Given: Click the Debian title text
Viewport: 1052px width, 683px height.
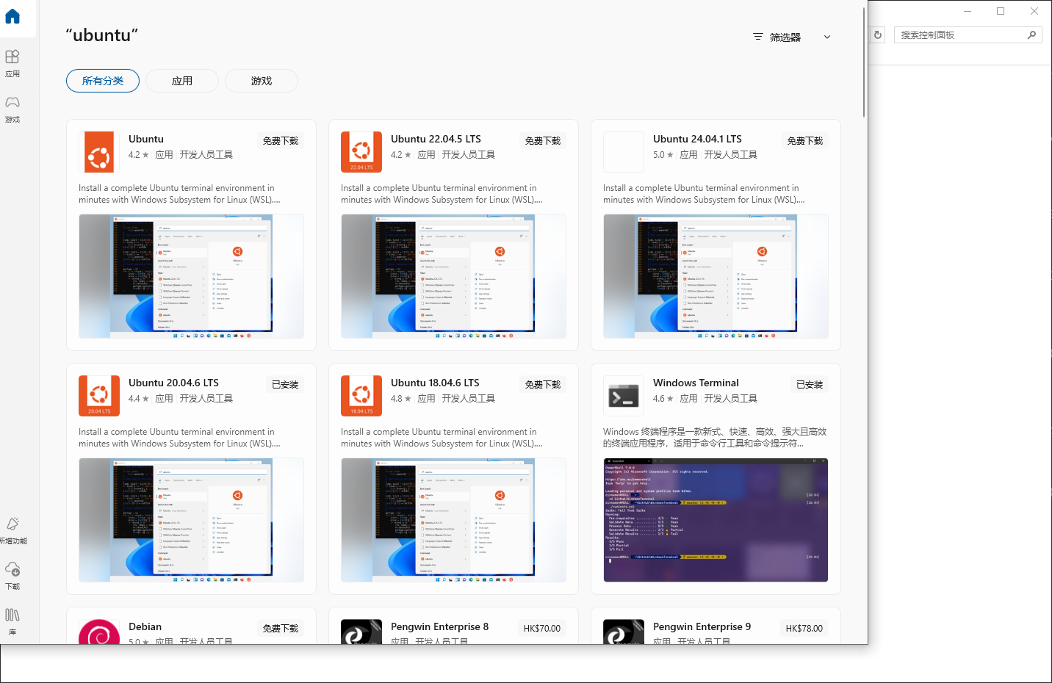Looking at the screenshot, I should (x=145, y=626).
